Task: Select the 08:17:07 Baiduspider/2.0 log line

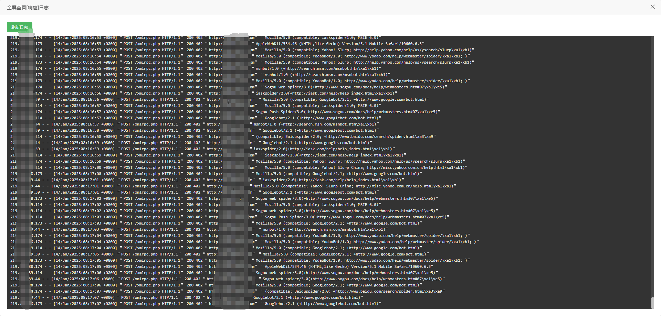Action: (228, 291)
